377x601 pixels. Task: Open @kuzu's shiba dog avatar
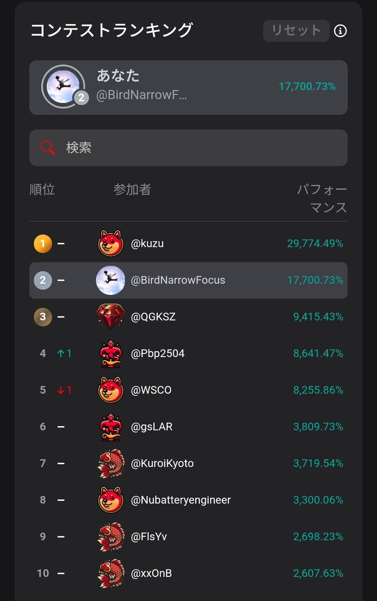(111, 244)
